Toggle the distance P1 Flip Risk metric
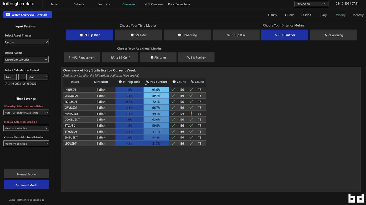The image size is (366, 205). (x=236, y=35)
